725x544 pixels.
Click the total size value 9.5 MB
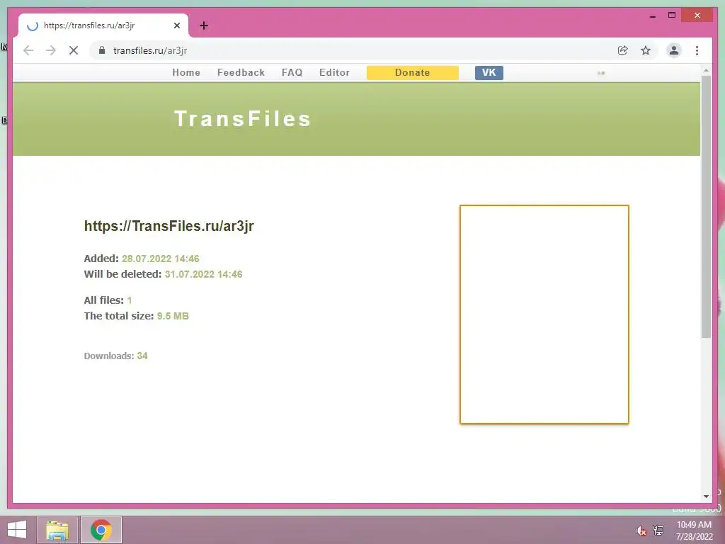[x=173, y=316]
